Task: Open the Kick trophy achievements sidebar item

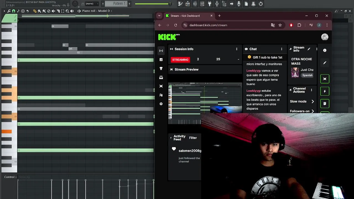Action: tap(161, 68)
